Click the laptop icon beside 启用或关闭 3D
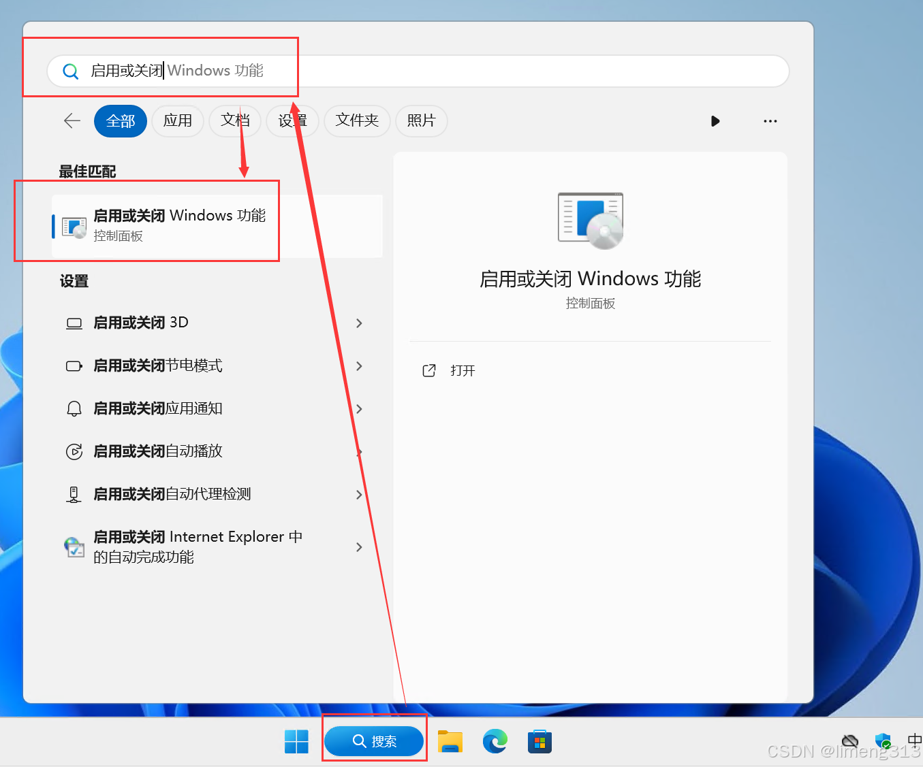Screen dimensions: 923x767 click(x=74, y=323)
